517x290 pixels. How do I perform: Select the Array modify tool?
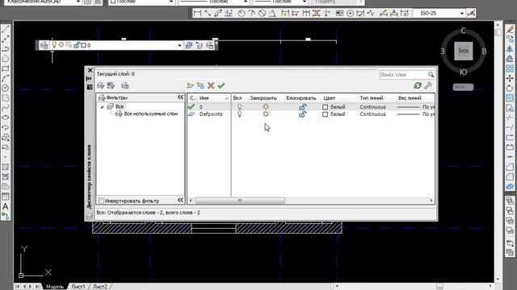click(x=510, y=68)
